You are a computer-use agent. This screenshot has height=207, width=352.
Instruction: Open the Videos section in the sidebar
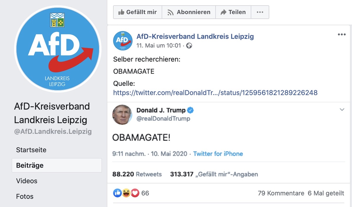tap(27, 181)
